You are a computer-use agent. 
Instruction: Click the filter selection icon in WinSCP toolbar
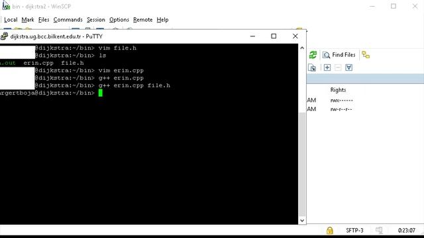click(349, 67)
